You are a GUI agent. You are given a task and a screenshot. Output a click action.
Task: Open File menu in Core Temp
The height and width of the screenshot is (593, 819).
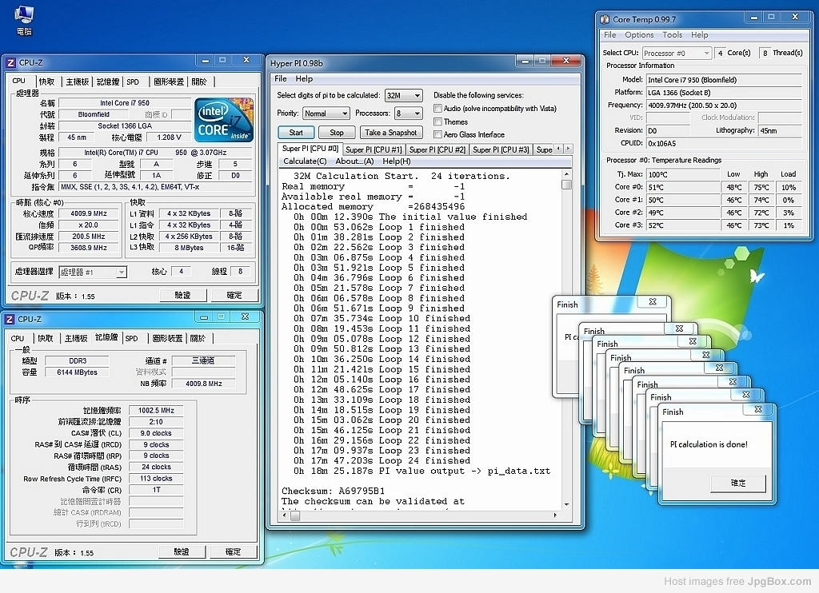(610, 35)
